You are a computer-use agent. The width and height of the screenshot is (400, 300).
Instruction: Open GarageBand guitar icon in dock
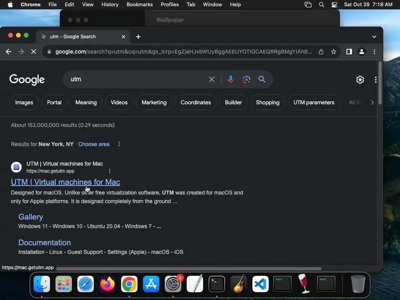[239, 284]
